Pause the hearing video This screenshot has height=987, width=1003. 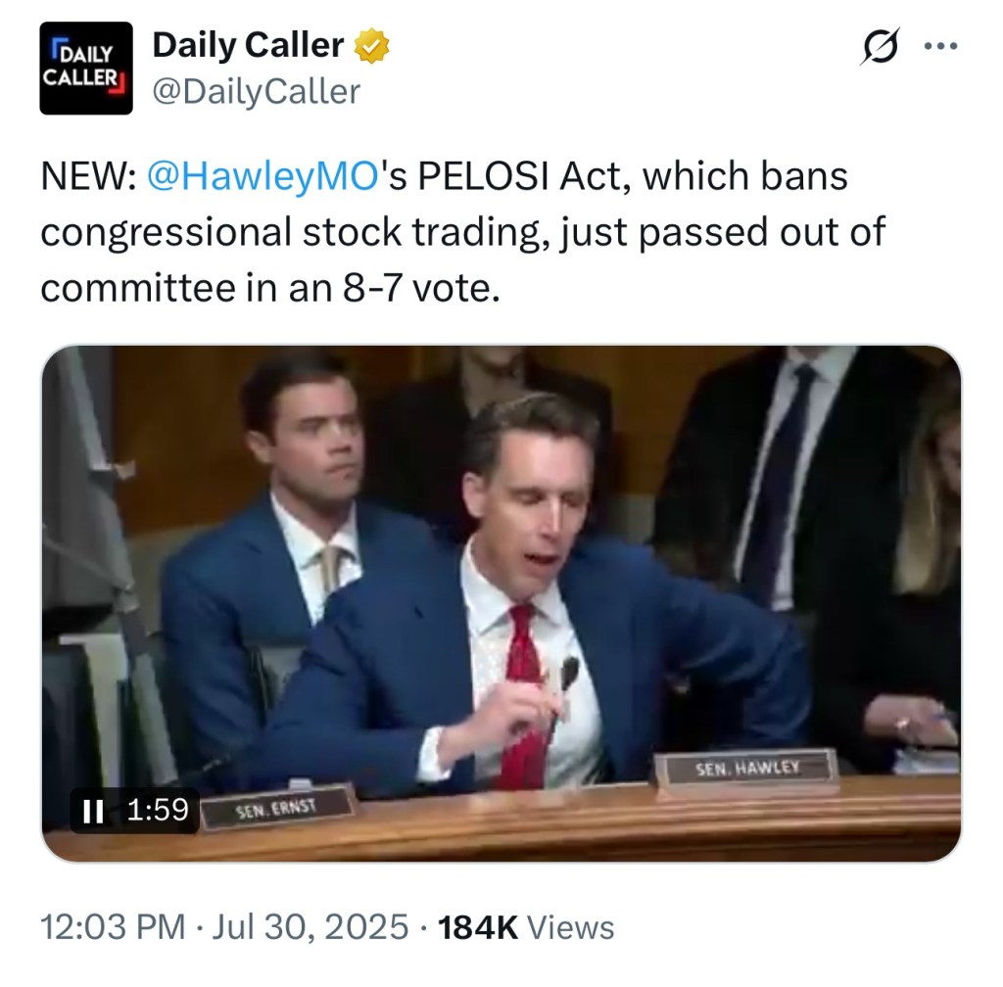click(x=93, y=809)
